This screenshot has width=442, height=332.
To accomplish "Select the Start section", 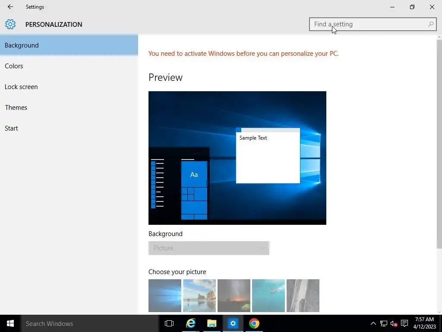I will click(x=69, y=128).
